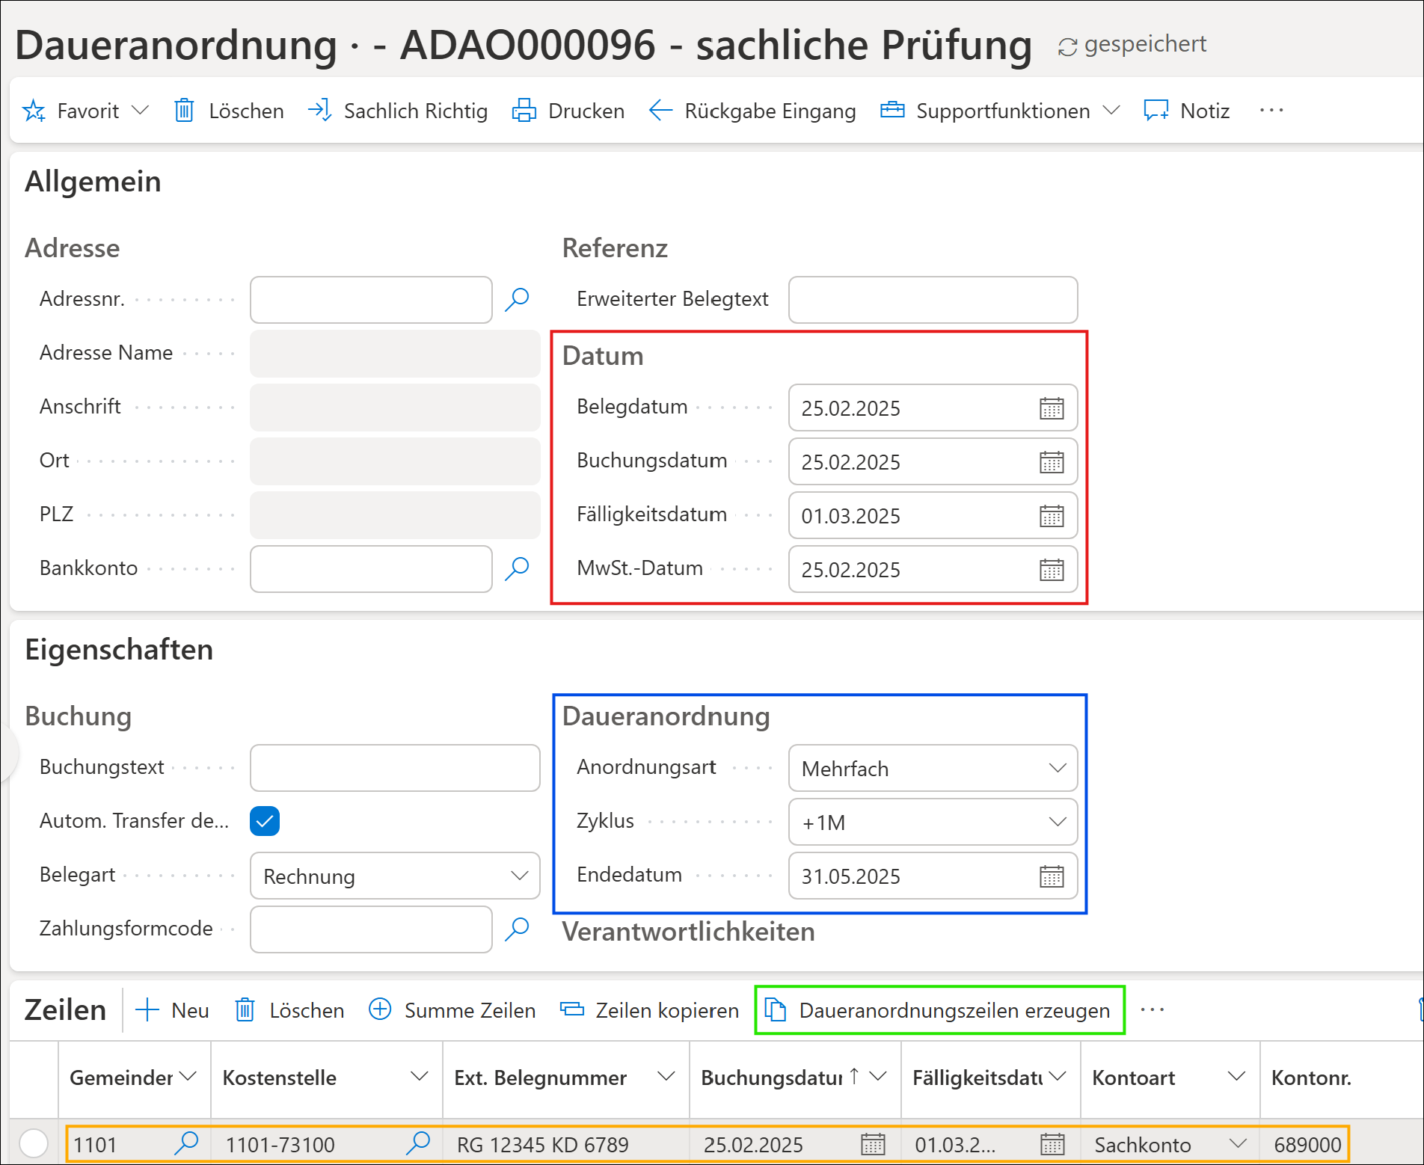Viewport: 1424px width, 1165px height.
Task: Open the Endedatum calendar picker
Action: point(1051,876)
